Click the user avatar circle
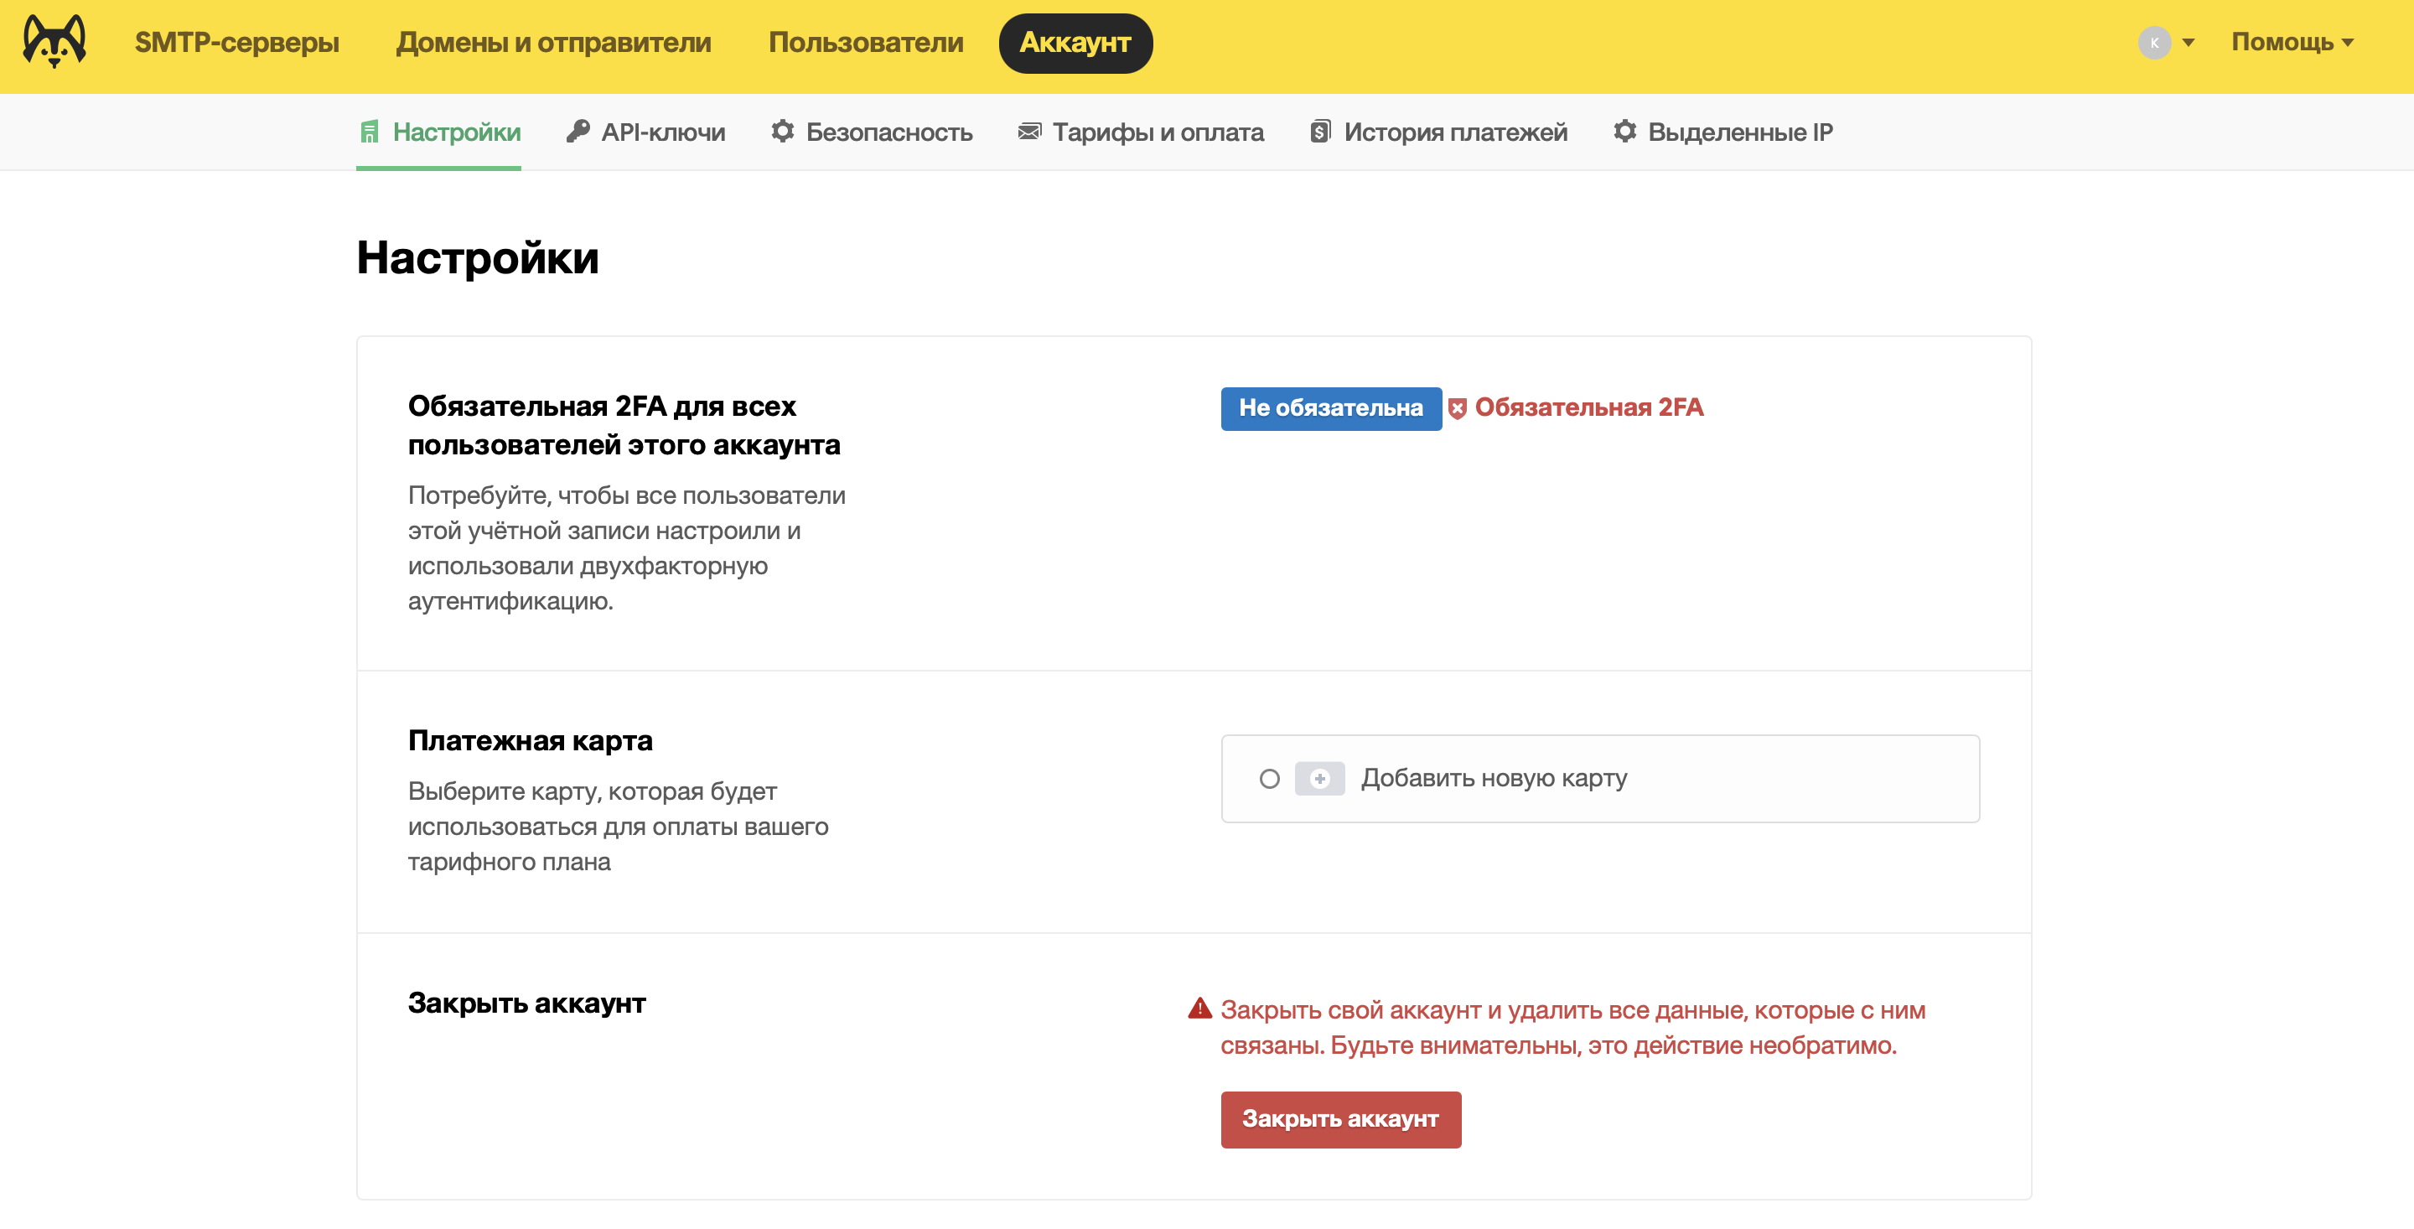2414x1229 pixels. [x=2154, y=43]
